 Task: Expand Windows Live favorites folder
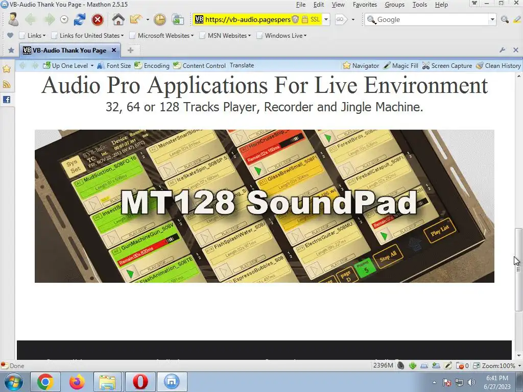click(x=282, y=36)
